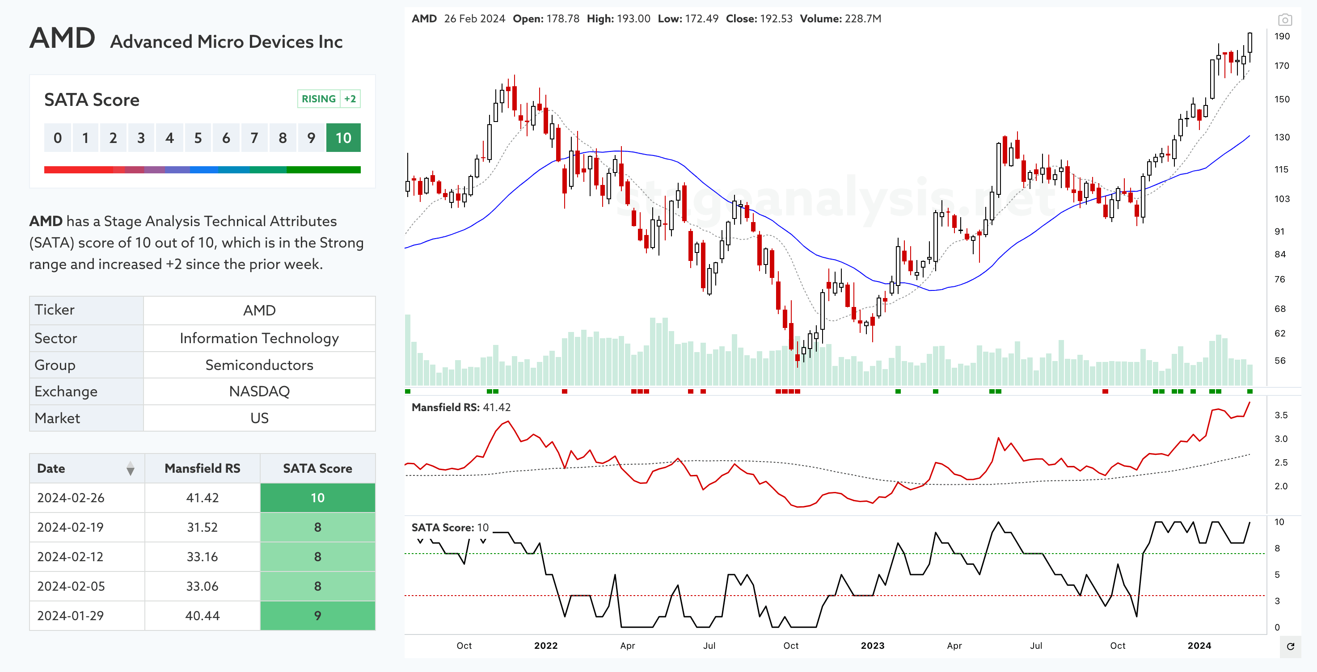Click the 2024-02-05 date cell
The height and width of the screenshot is (672, 1317).
[x=87, y=586]
